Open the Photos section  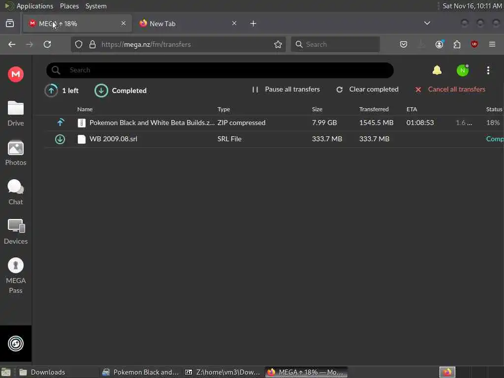point(15,153)
